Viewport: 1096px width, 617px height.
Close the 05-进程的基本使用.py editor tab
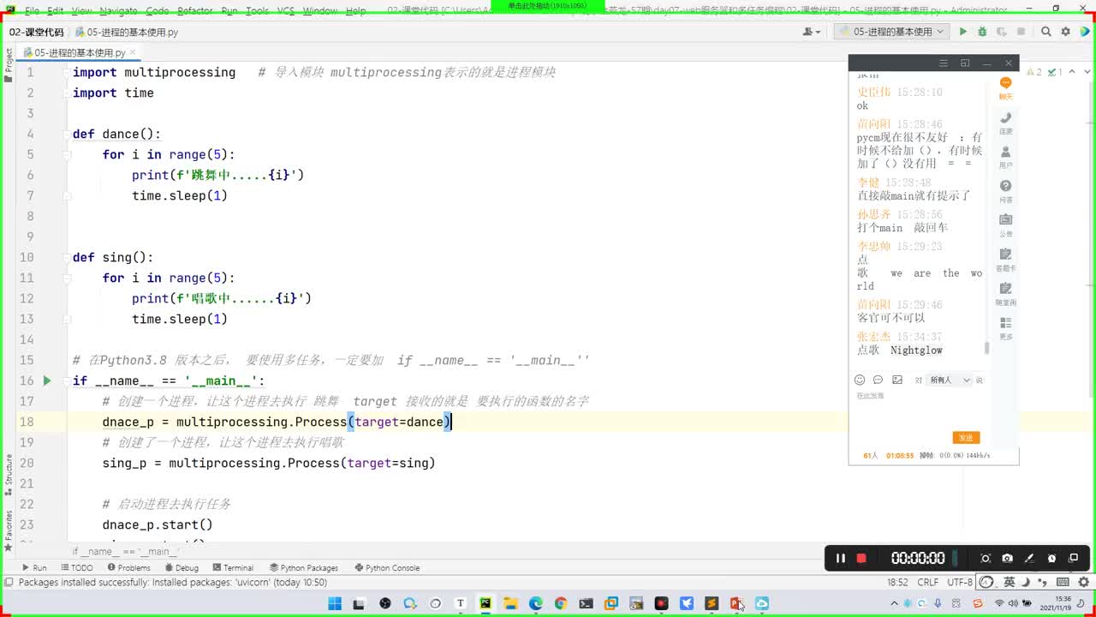(133, 52)
